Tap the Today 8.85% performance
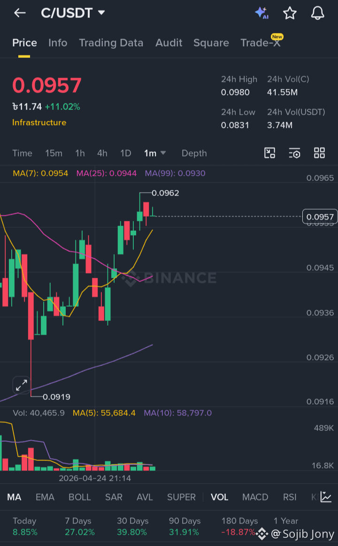 pos(25,526)
